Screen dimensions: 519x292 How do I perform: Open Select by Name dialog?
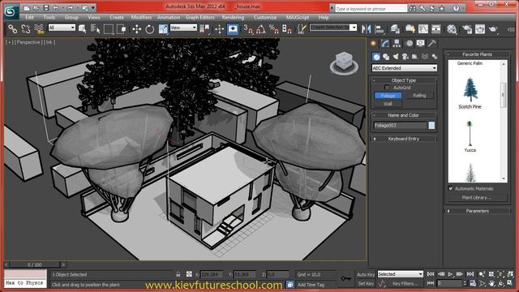96,29
